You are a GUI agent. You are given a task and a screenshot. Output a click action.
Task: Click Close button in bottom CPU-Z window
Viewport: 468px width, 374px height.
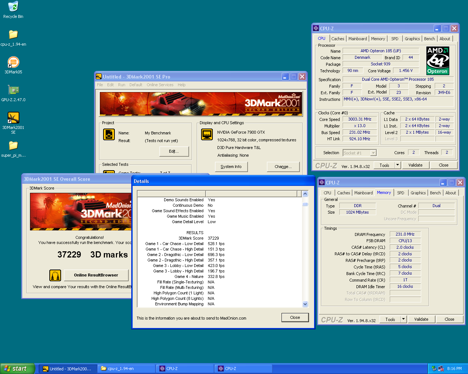(449, 319)
